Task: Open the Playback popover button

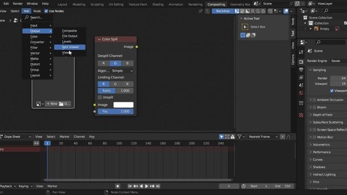Action: point(8,186)
